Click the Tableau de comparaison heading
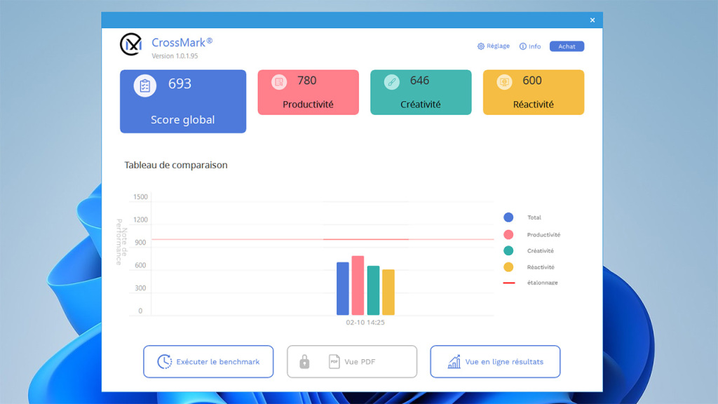This screenshot has width=718, height=404. tap(176, 165)
